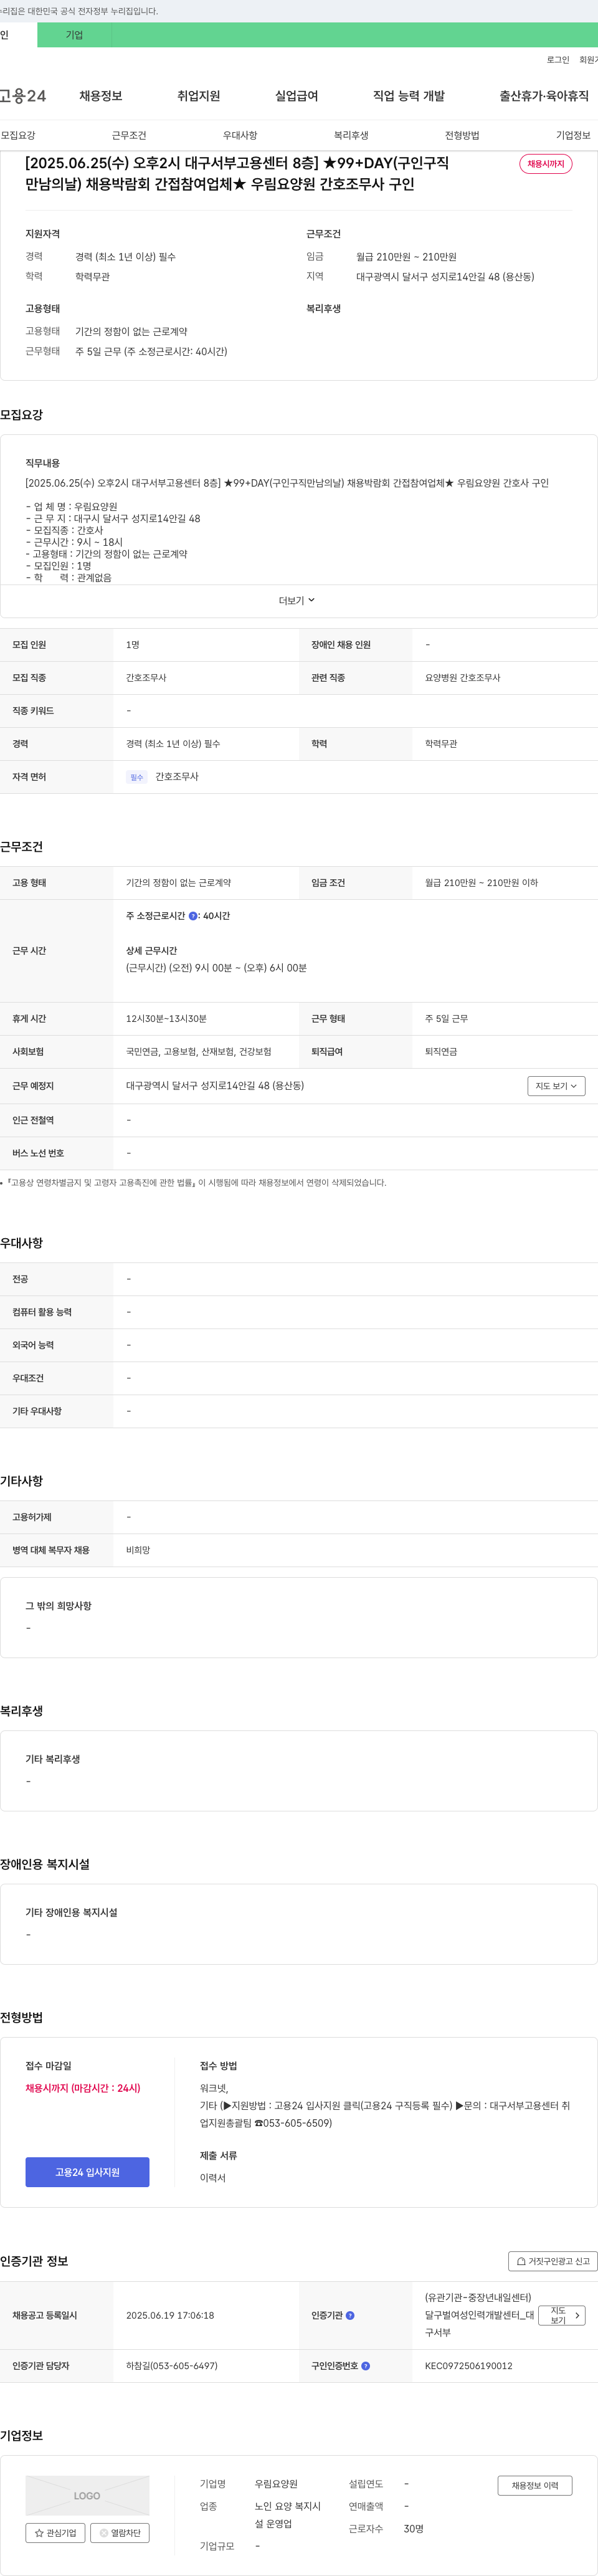This screenshot has width=598, height=2576.
Task: Open the 출산휴가·육아휴직 menu
Action: tap(544, 96)
